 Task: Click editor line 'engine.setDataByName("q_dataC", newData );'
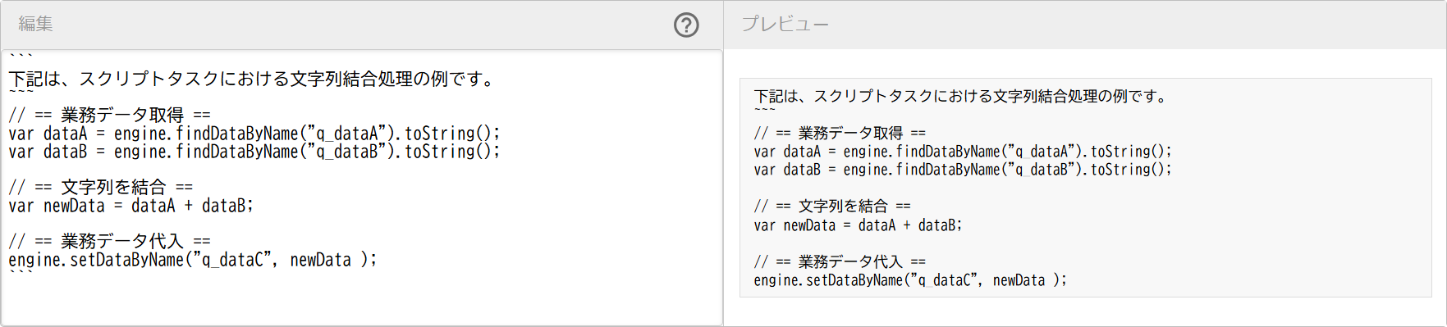(x=193, y=259)
